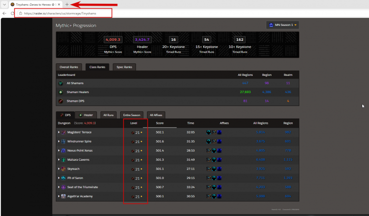Click the Skyreach dungeon icon

click(x=63, y=169)
